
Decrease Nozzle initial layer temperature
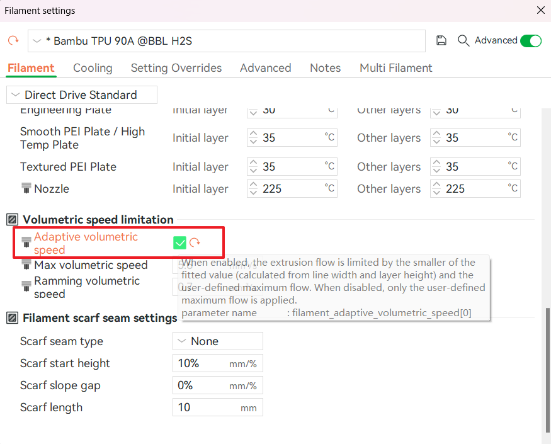tap(253, 192)
